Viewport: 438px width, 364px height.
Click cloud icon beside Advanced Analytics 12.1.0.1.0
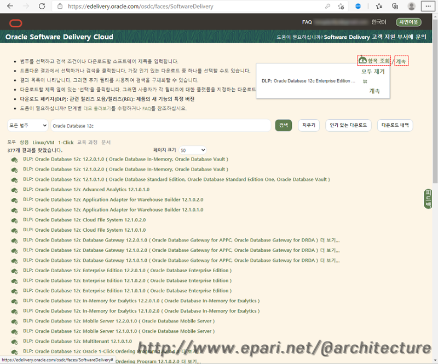click(x=14, y=190)
